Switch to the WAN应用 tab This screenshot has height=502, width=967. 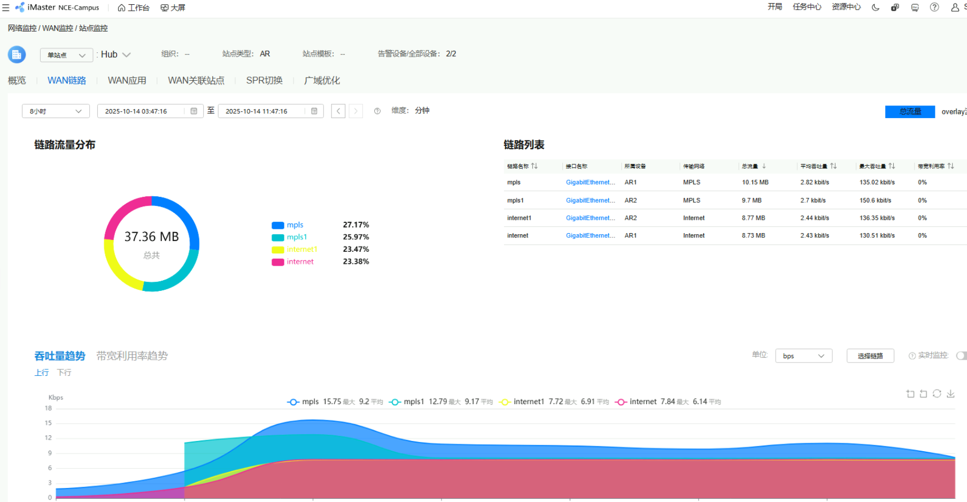(127, 81)
